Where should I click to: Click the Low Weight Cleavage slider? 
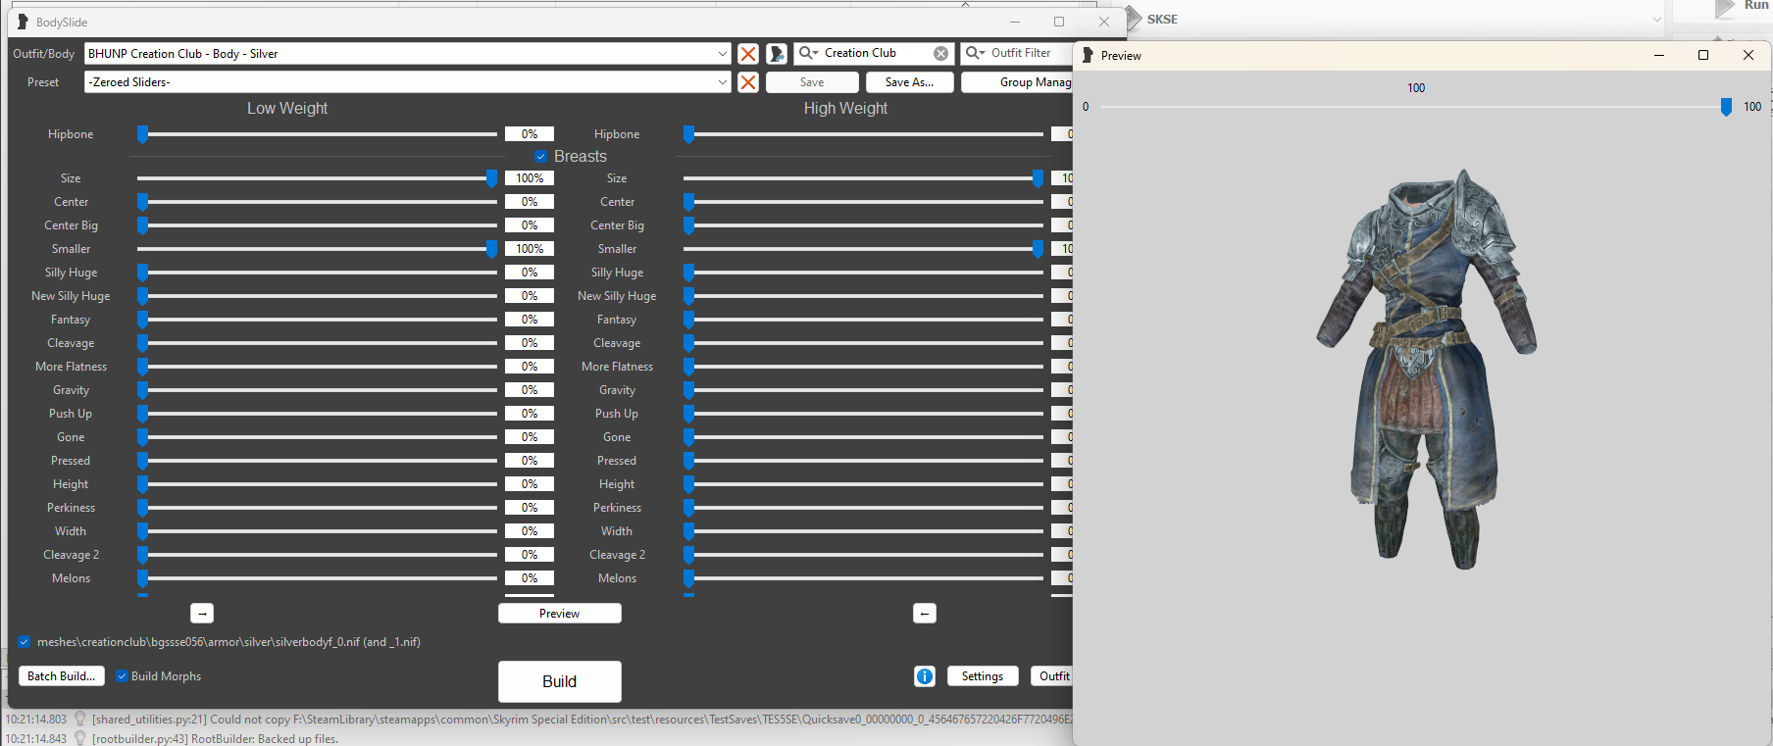[x=317, y=343]
